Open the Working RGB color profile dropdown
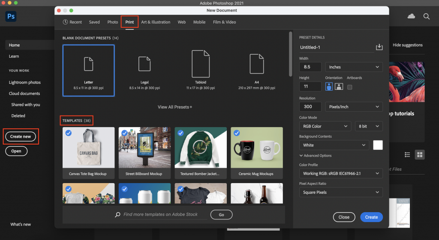The width and height of the screenshot is (439, 240). click(341, 173)
